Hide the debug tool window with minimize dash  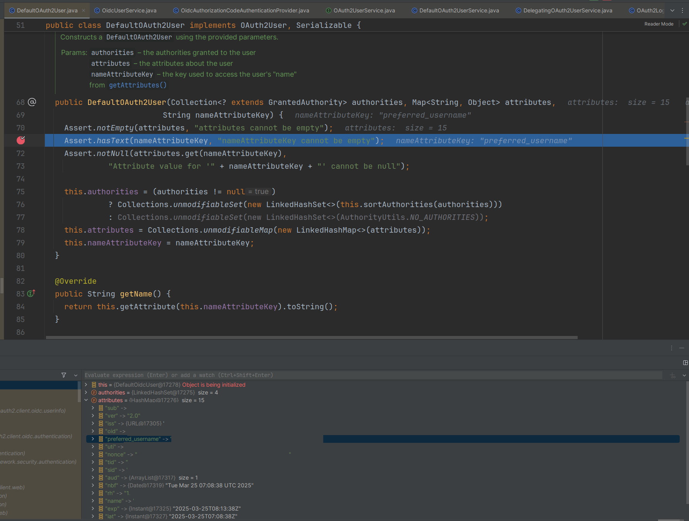point(682,348)
